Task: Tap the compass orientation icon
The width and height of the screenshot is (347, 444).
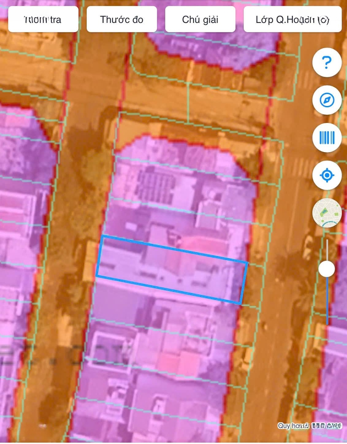Action: pyautogui.click(x=327, y=100)
